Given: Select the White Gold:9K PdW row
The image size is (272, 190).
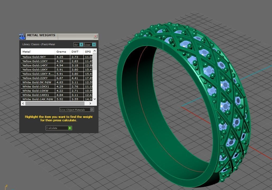Looking at the screenshot, I should 57,82.
